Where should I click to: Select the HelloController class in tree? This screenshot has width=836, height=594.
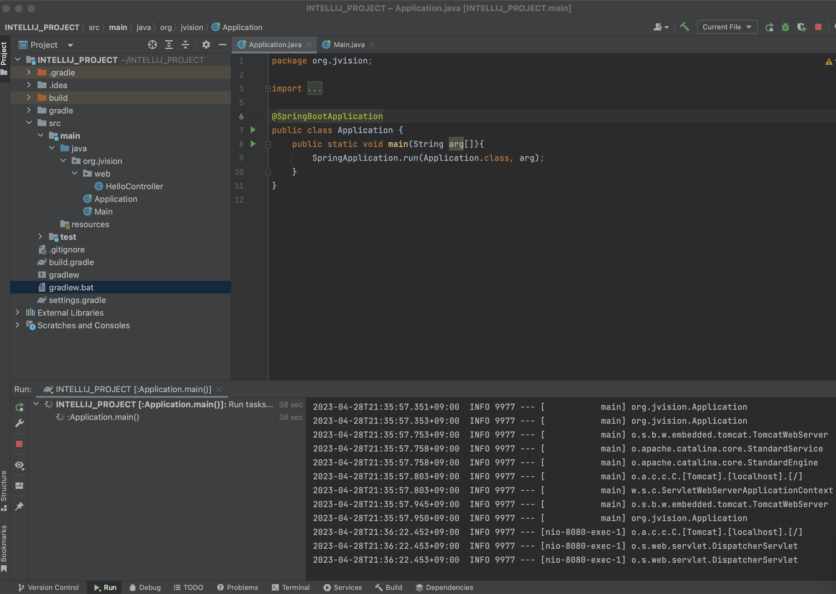point(134,186)
